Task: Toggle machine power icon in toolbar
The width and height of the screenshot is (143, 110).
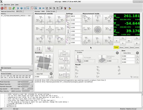Action: pyautogui.click(x=5, y=8)
